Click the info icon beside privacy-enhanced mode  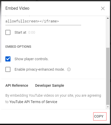[x=69, y=69]
